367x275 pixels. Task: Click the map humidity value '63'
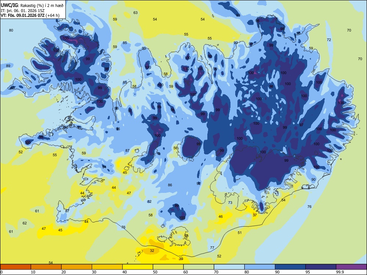[x=135, y=12]
